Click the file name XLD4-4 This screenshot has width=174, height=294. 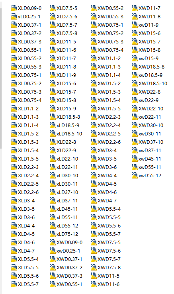click(26, 226)
